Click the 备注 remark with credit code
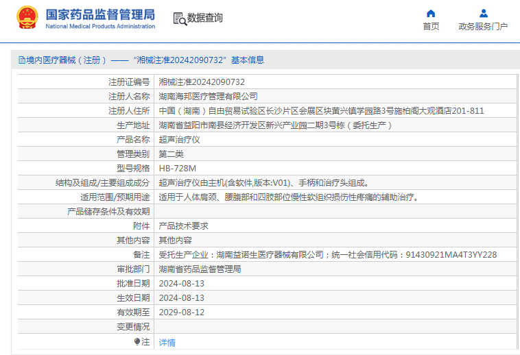 point(328,255)
